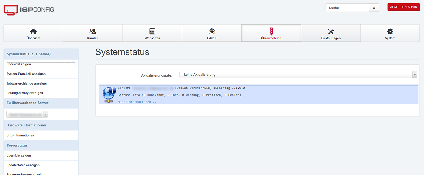Open CPU-Informationen under Hardwareinformationen
This screenshot has height=175, width=424.
(x=20, y=135)
